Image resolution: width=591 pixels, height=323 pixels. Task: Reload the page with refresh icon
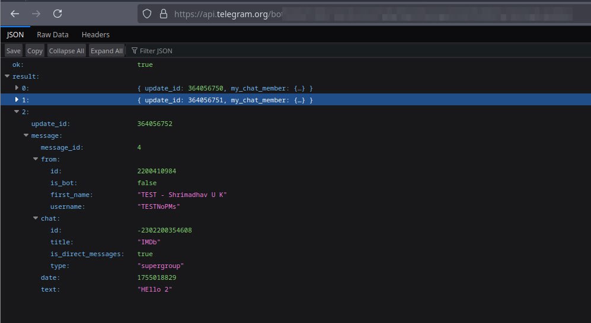click(x=57, y=14)
